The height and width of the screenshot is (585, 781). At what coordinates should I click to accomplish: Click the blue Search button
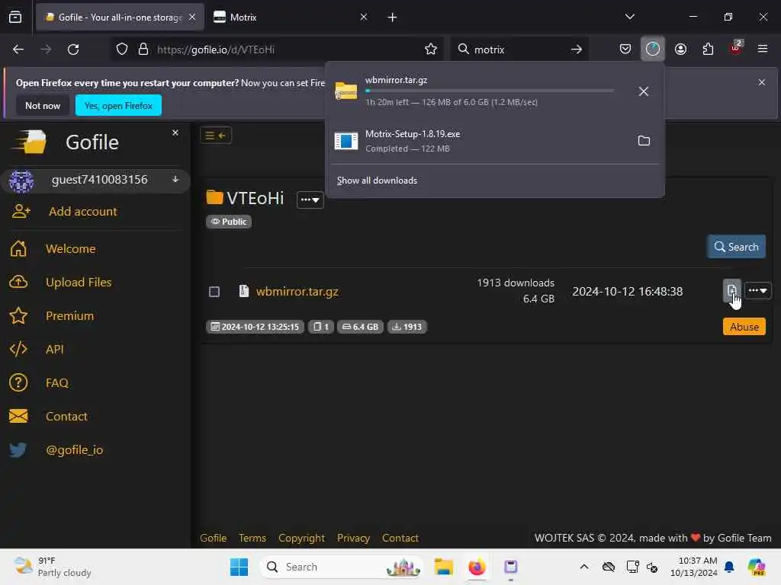(x=736, y=247)
